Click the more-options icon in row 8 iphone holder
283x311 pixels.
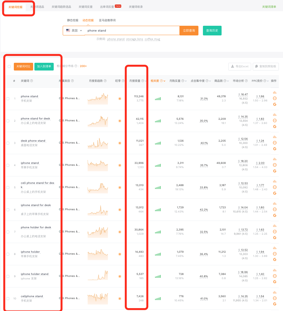[x=275, y=254]
